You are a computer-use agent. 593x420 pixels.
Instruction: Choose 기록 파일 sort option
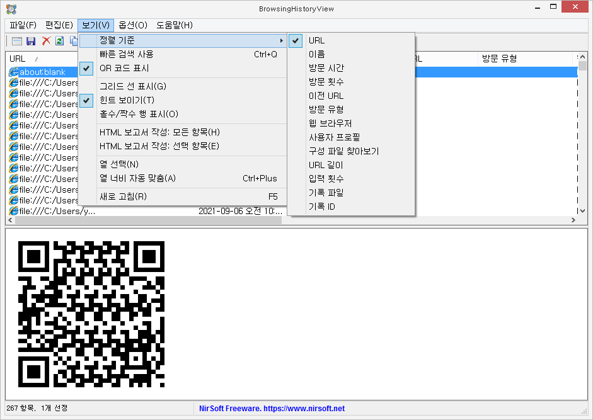tap(351, 193)
